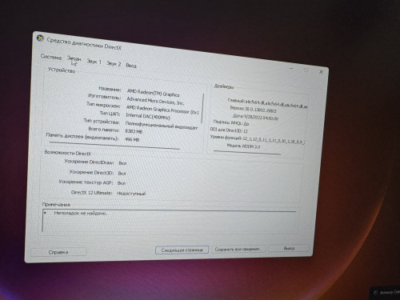Select the AMD Radeon(TM) Graphics name value
This screenshot has width=400, height=300.
pyautogui.click(x=154, y=93)
